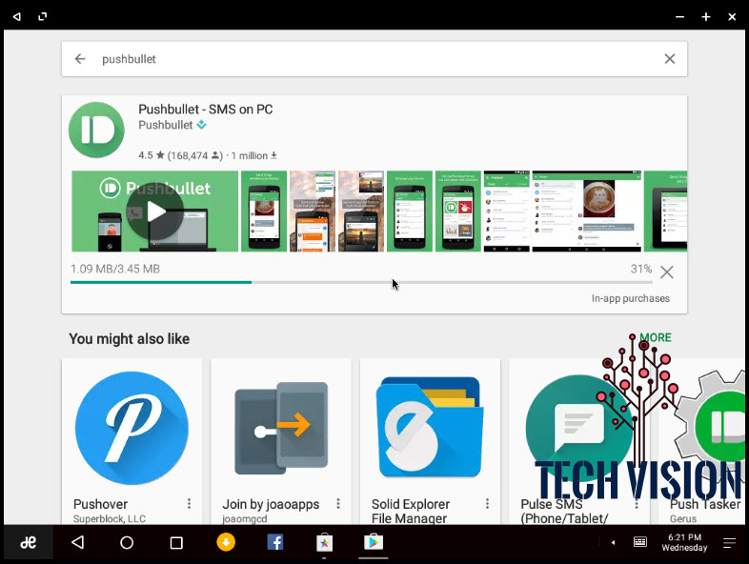Open the notification panel menu icon
This screenshot has height=564, width=749.
729,542
